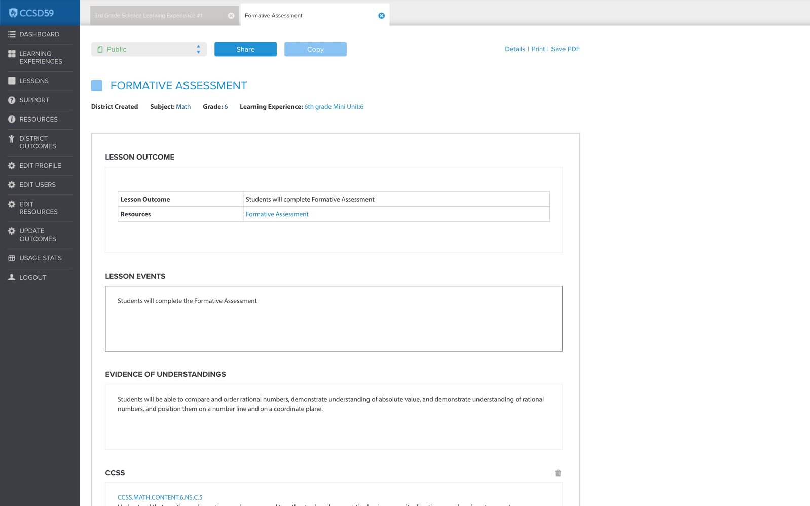The image size is (810, 506).
Task: Click the Evidence of Understandings text area
Action: pyautogui.click(x=334, y=417)
